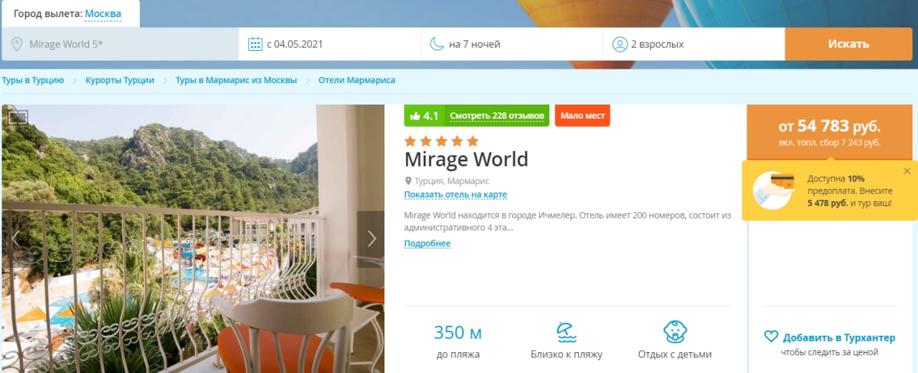Open breadcrumb Отели Мармариса
Image resolution: width=918 pixels, height=373 pixels.
pos(356,80)
